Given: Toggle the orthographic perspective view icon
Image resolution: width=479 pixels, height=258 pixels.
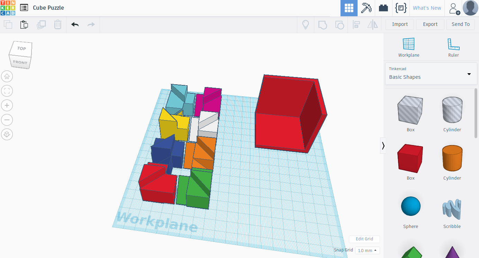Looking at the screenshot, I should (x=7, y=134).
